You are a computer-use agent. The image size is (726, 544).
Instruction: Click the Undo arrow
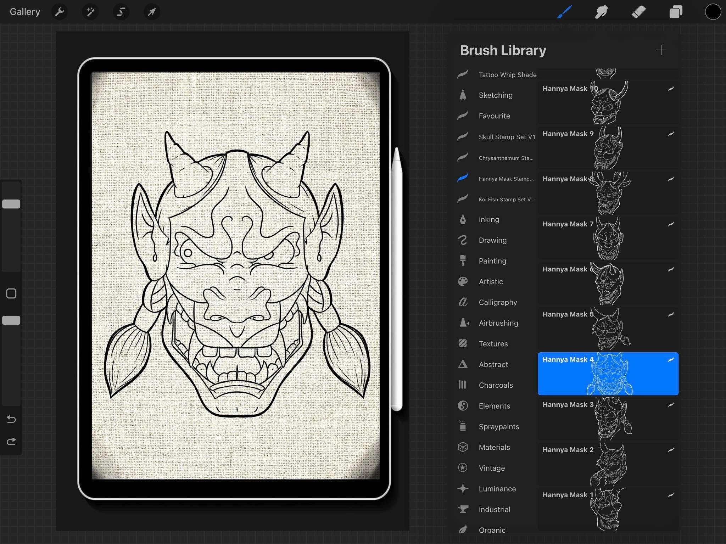tap(11, 419)
